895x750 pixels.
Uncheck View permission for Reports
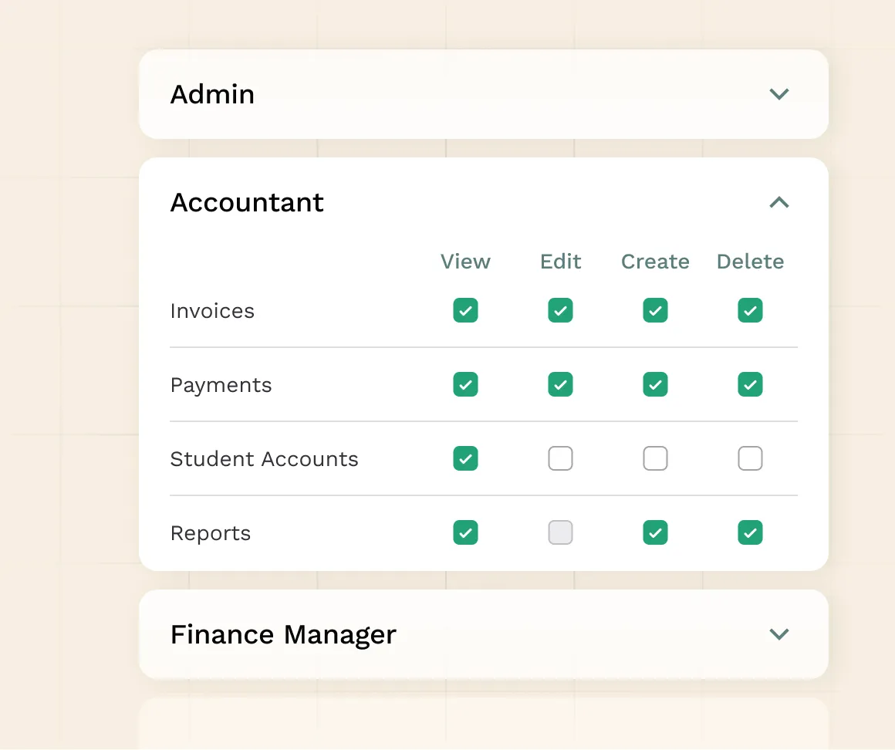click(465, 533)
